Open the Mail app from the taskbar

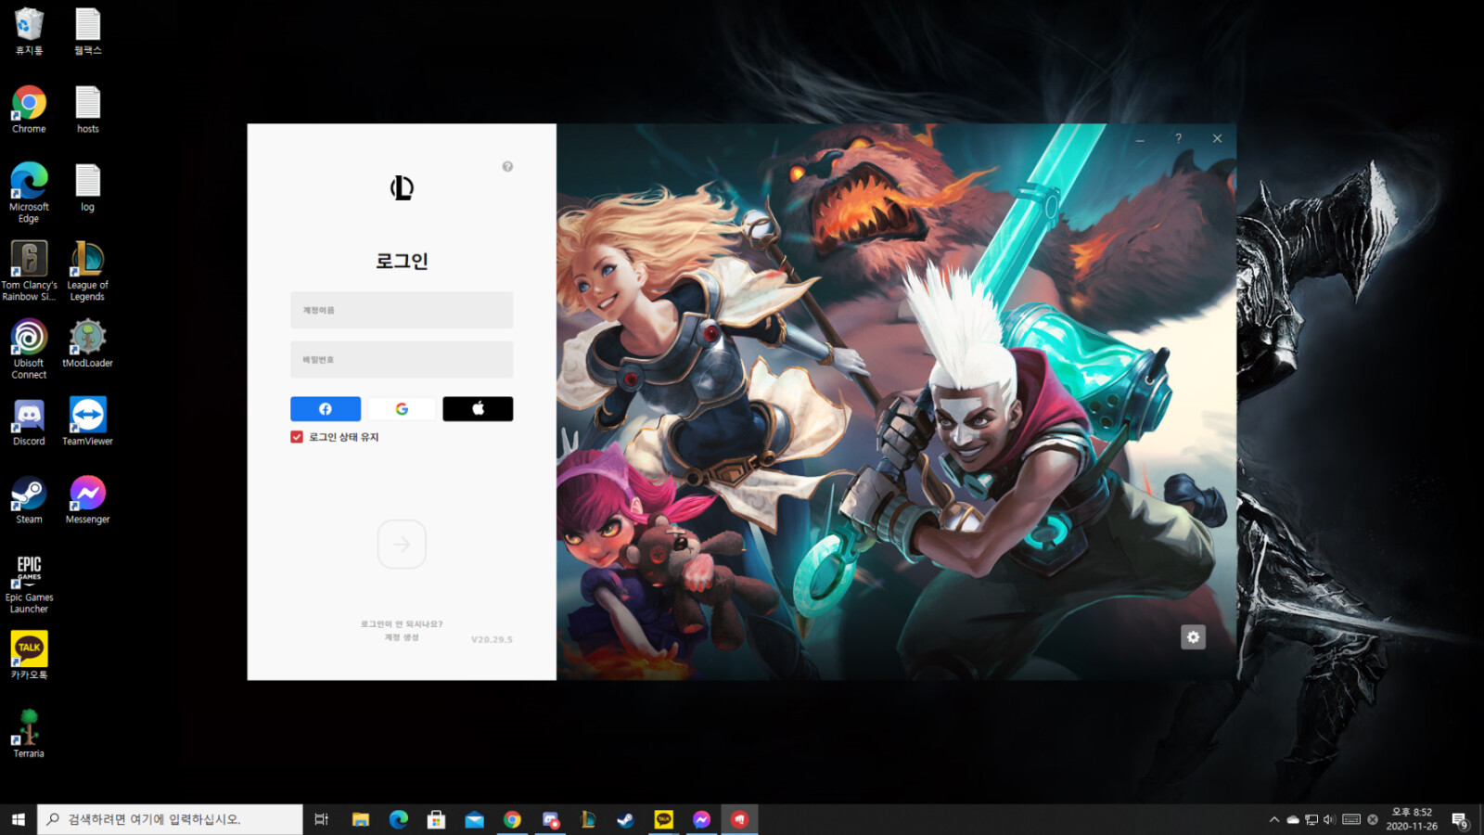click(x=474, y=819)
